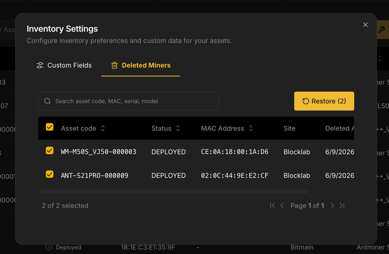Focus the asset code search field

pyautogui.click(x=128, y=101)
